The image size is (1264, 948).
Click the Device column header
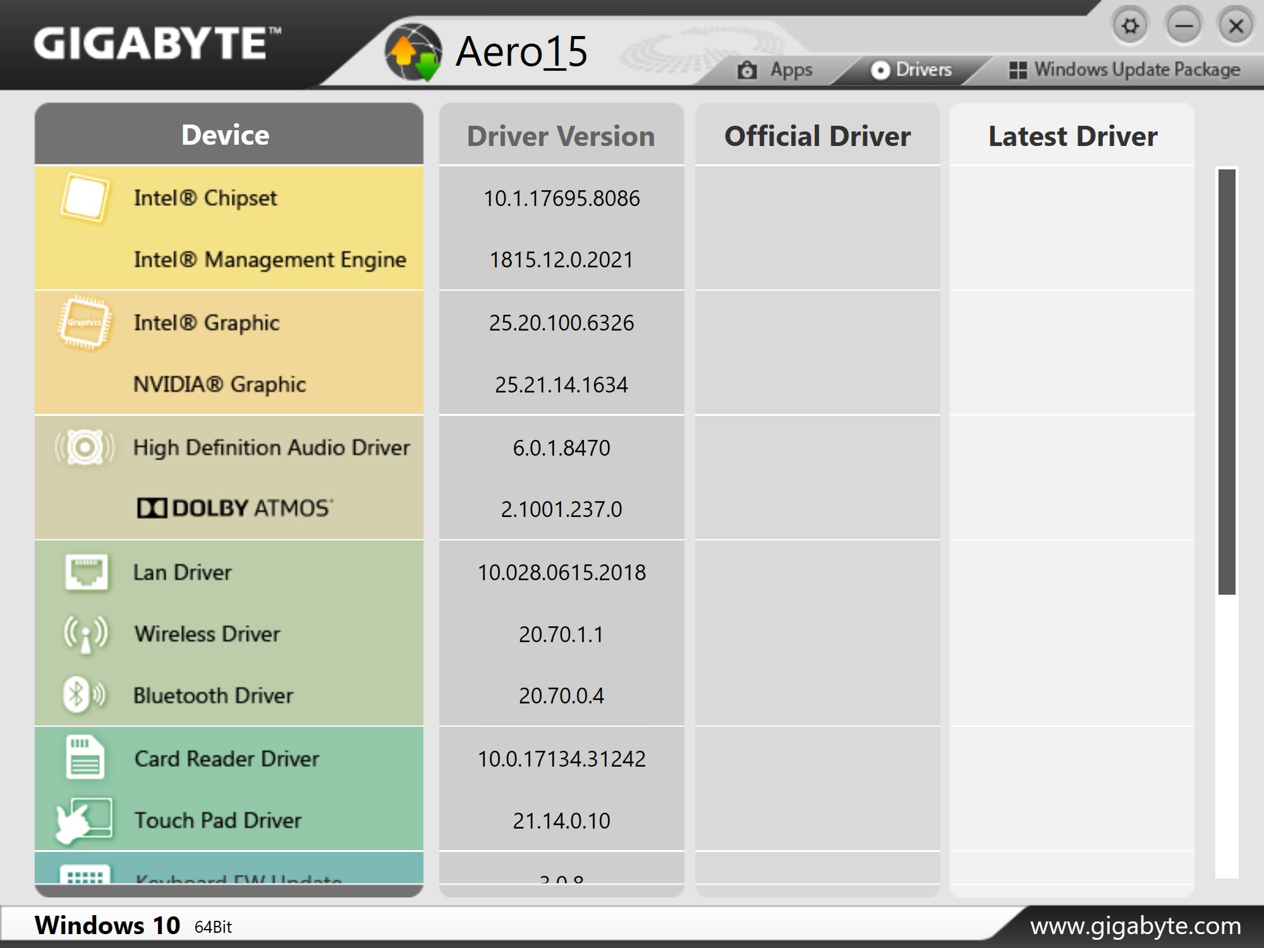pos(229,134)
